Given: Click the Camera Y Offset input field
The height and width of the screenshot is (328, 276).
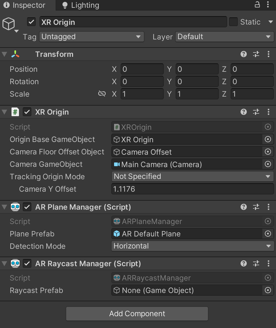Looking at the screenshot, I should click(x=193, y=189).
